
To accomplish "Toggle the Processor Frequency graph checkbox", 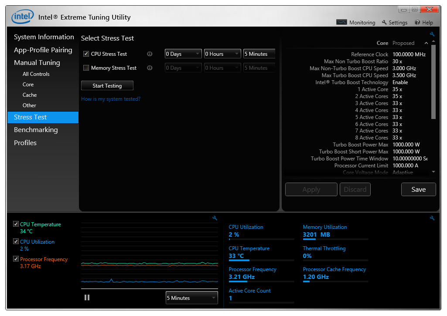I will [x=16, y=259].
